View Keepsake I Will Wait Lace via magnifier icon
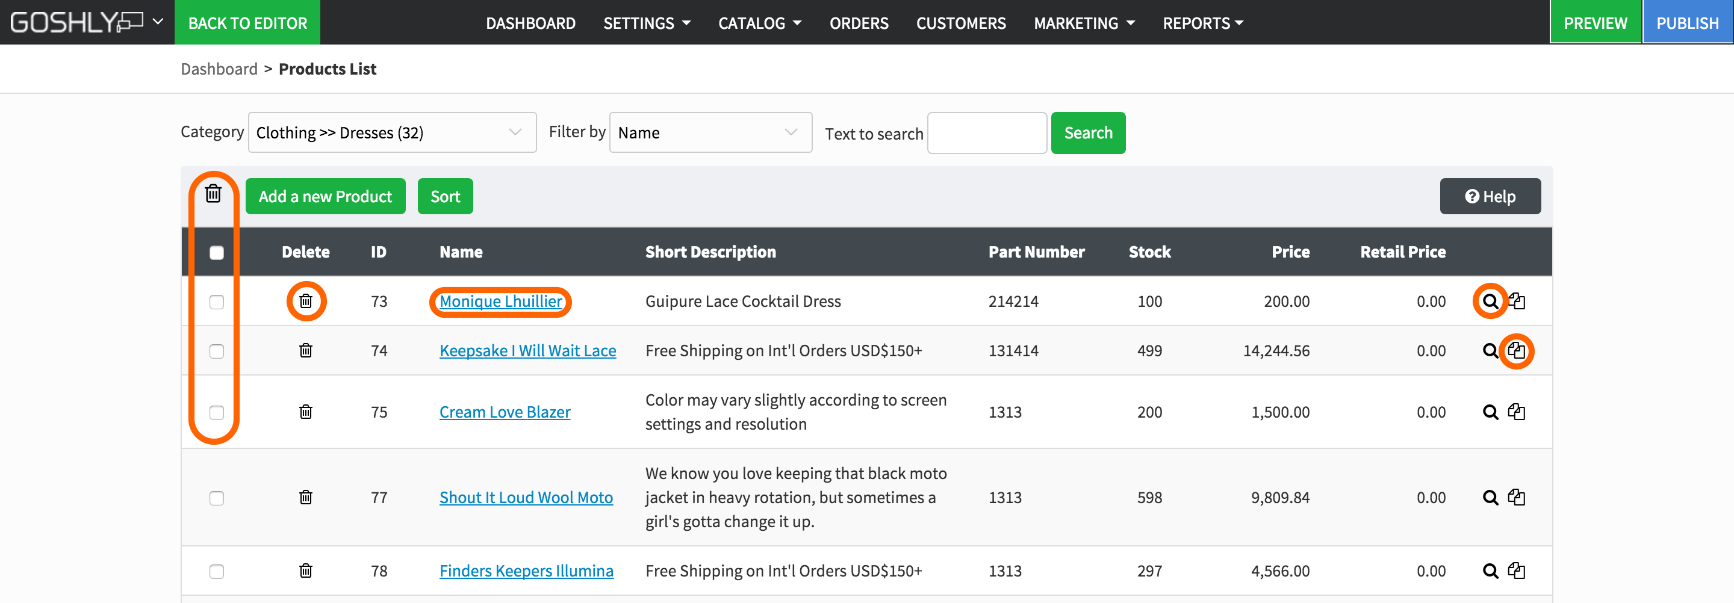The height and width of the screenshot is (603, 1734). pos(1490,350)
